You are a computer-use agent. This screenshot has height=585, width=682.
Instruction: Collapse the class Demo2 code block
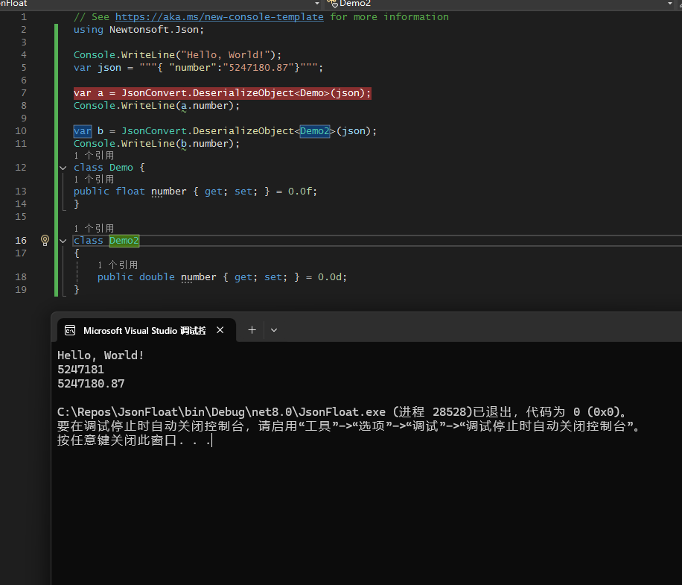point(63,241)
